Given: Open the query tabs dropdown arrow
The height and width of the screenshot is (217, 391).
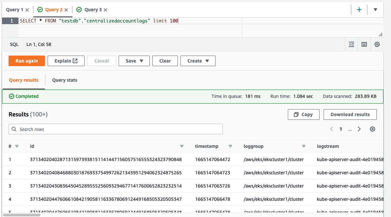Looking at the screenshot, I should [x=375, y=10].
